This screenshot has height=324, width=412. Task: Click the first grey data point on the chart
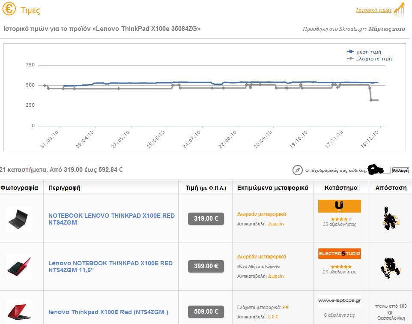[45, 85]
